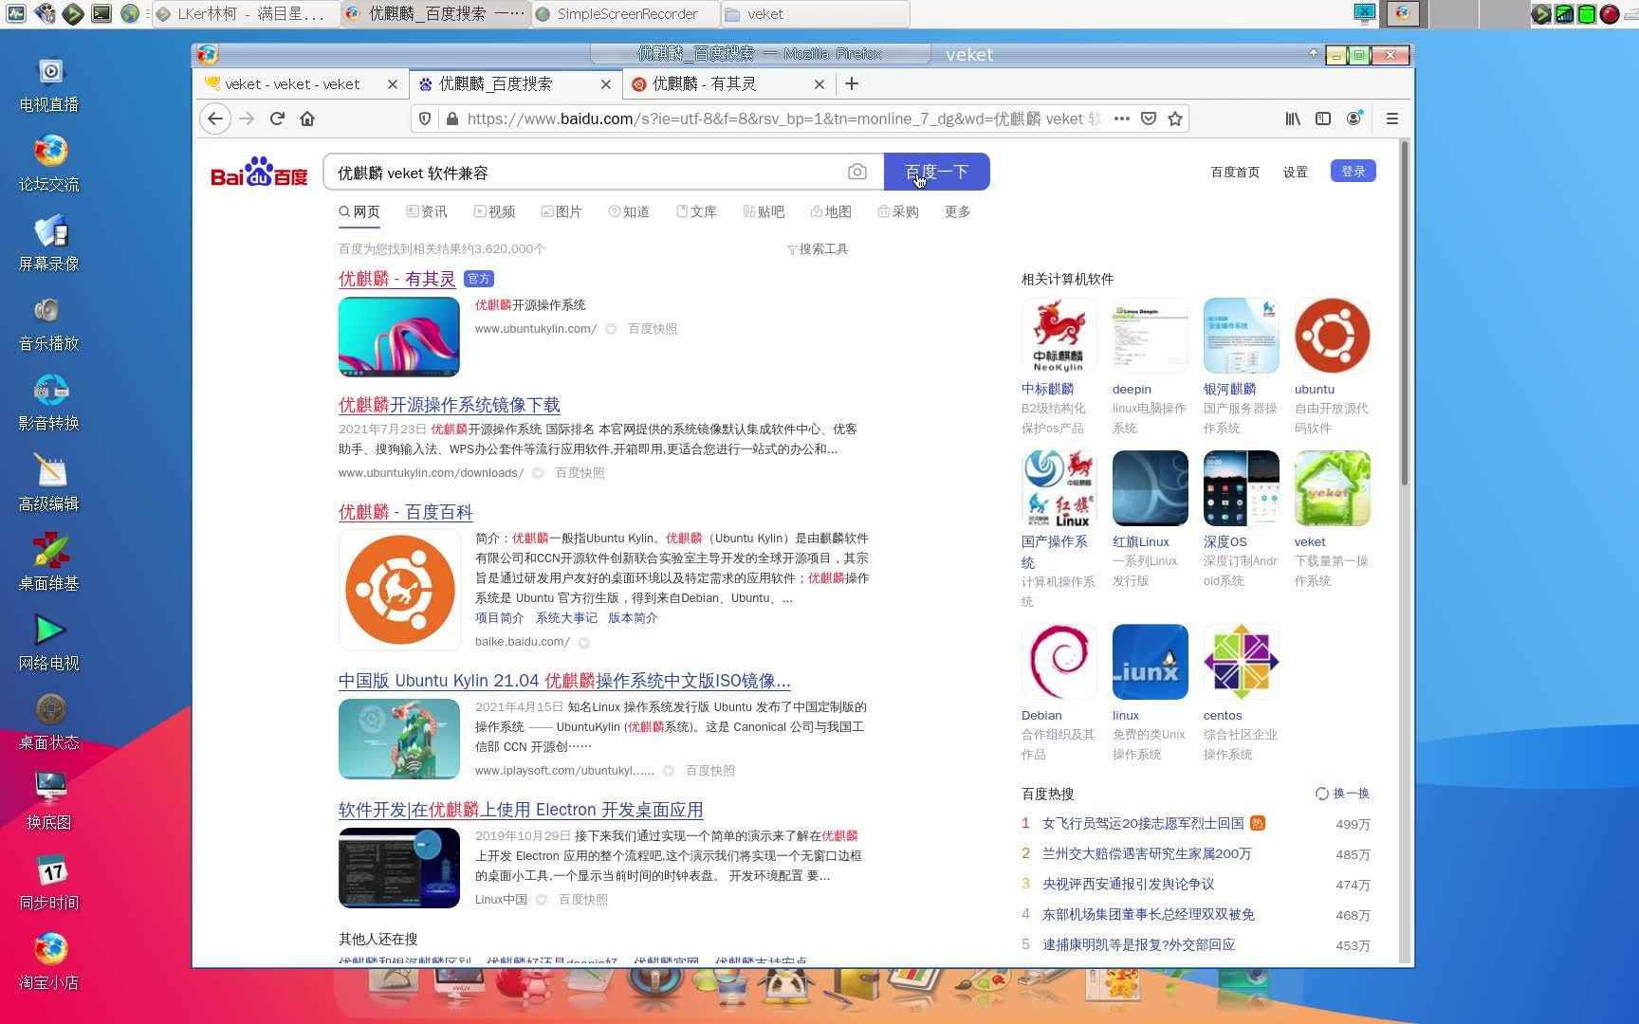Open the 系统大事记 sub-link
Screen dimensions: 1639x1024
tap(566, 617)
